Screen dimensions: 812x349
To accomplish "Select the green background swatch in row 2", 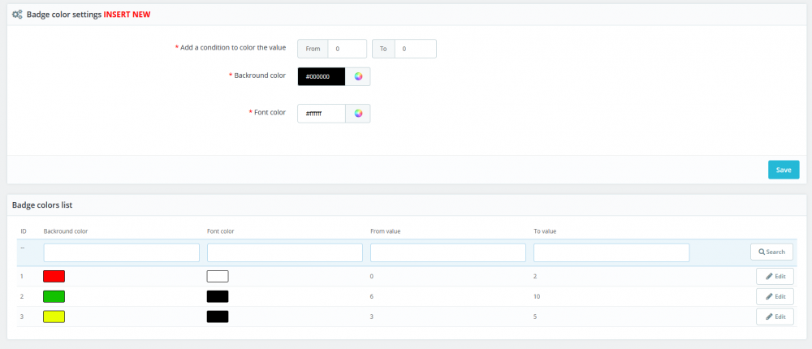I will [x=54, y=297].
